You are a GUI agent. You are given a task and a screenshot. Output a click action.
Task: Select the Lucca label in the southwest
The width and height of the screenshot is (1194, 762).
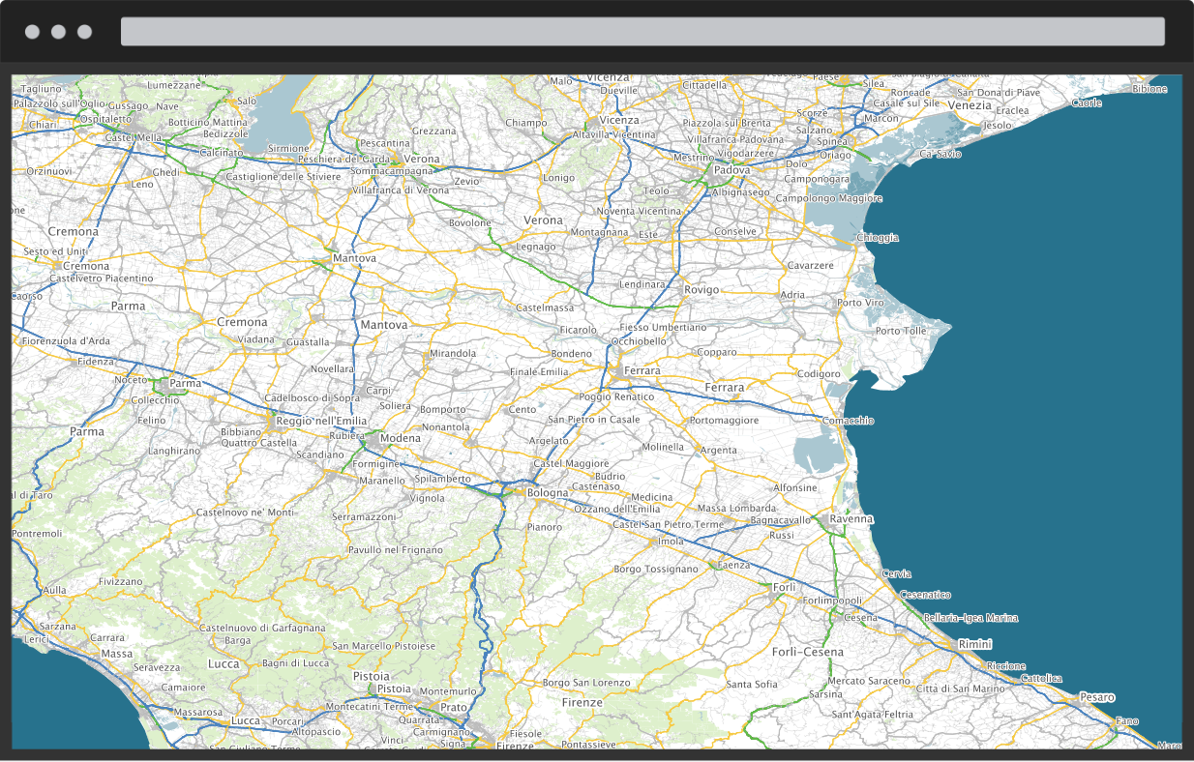coord(224,664)
